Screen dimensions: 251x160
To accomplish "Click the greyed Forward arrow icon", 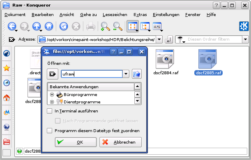I will click(x=24, y=26).
